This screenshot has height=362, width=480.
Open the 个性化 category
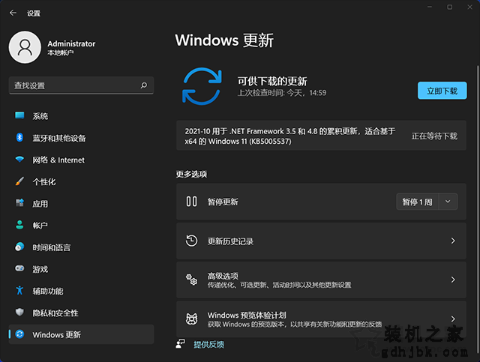[x=81, y=181]
